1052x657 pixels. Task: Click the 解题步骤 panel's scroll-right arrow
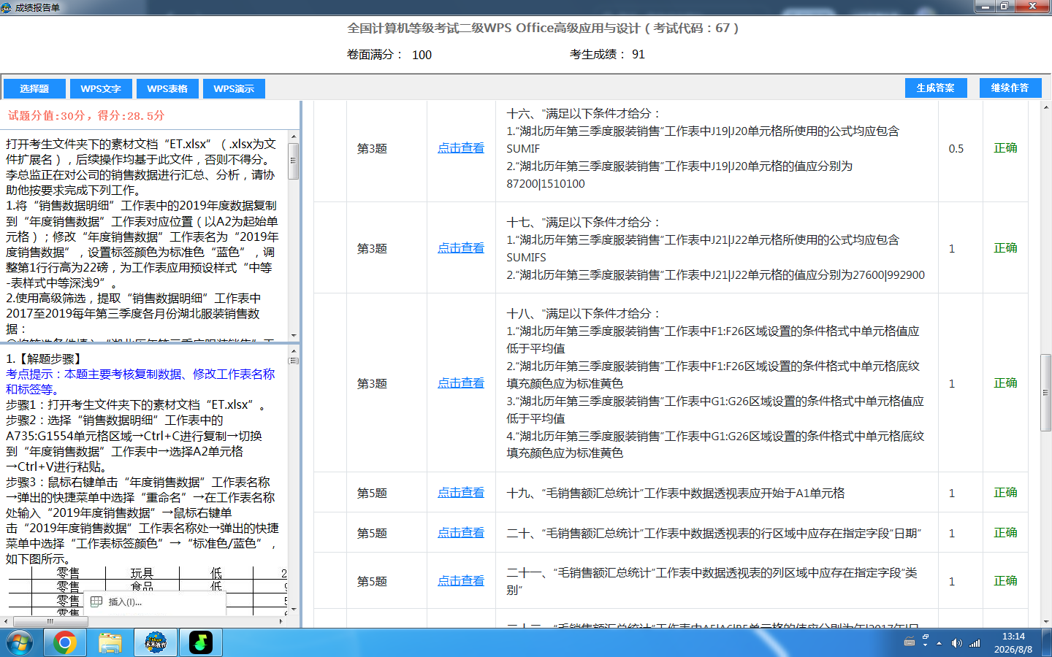point(282,621)
